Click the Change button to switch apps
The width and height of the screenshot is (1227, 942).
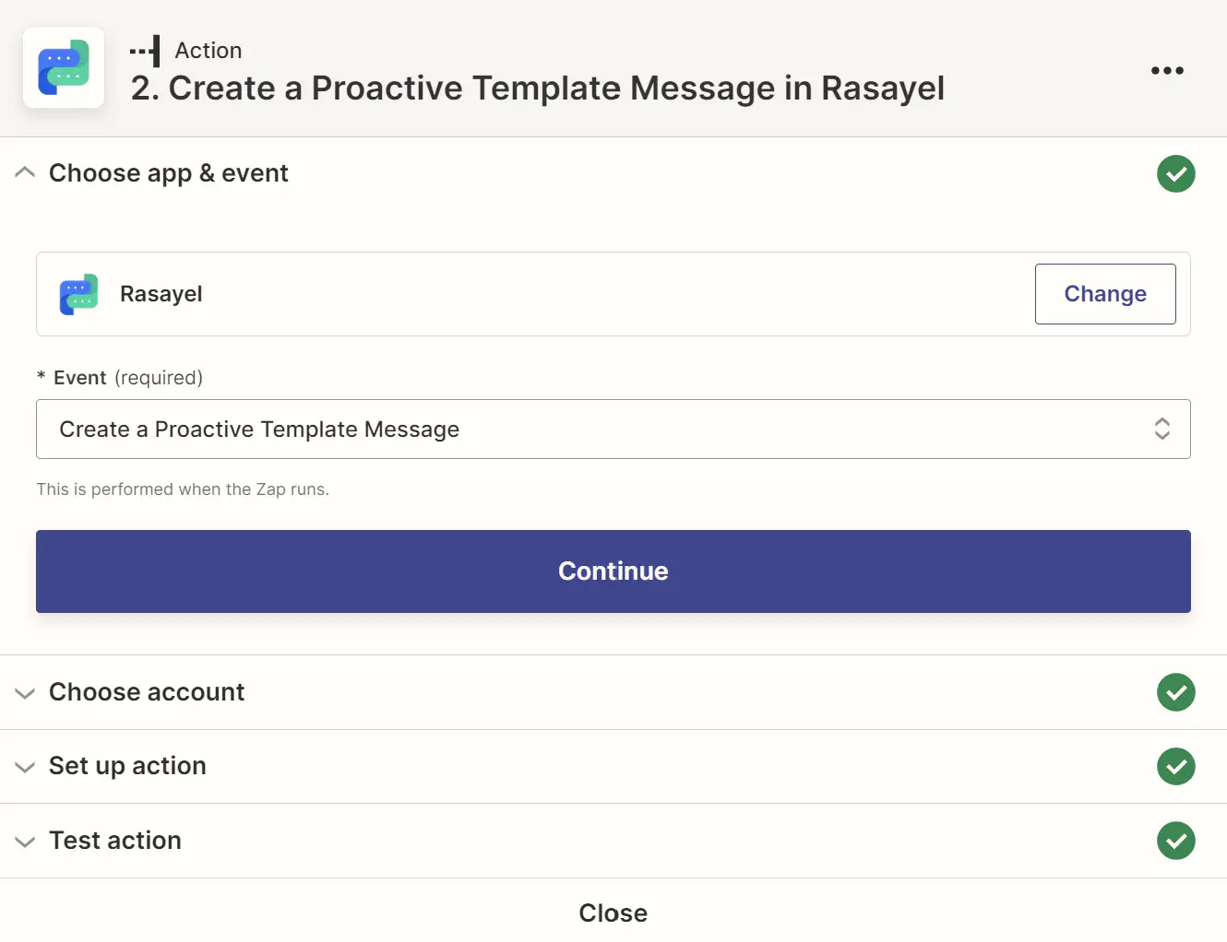pos(1104,294)
